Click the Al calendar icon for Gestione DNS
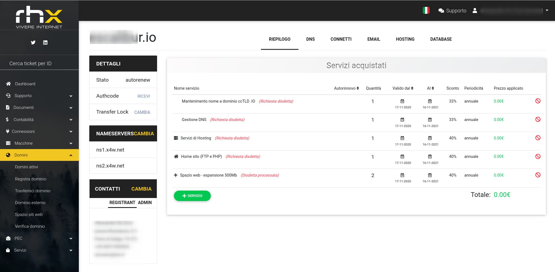Image resolution: width=555 pixels, height=272 pixels. (430, 120)
